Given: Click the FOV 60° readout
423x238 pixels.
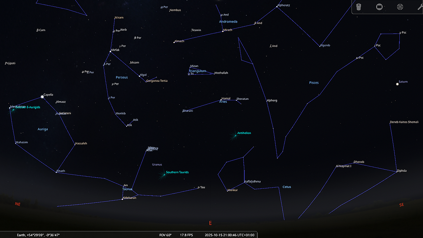Looking at the screenshot, I should pyautogui.click(x=166, y=235).
